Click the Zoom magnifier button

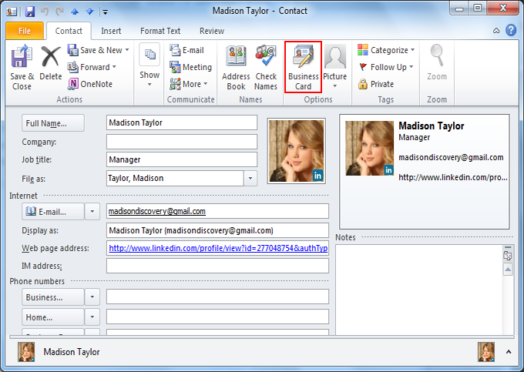point(437,62)
